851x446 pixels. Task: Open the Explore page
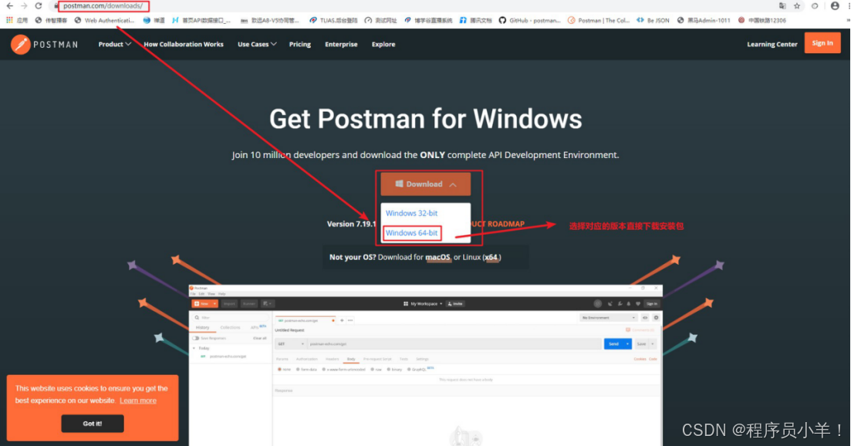pos(383,45)
